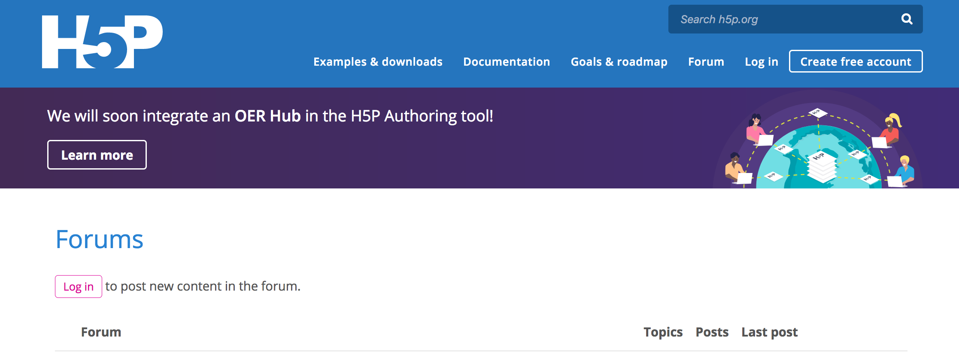The image size is (959, 361).
Task: Click the Forums page heading
Action: click(x=100, y=239)
